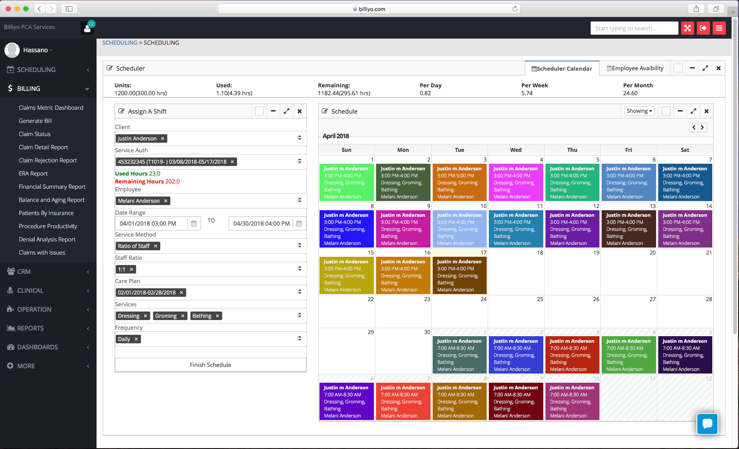Open the start date calendar picker icon
Image resolution: width=739 pixels, height=449 pixels.
(x=194, y=223)
